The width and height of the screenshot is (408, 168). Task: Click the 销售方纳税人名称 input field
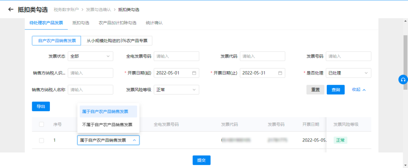click(91, 90)
